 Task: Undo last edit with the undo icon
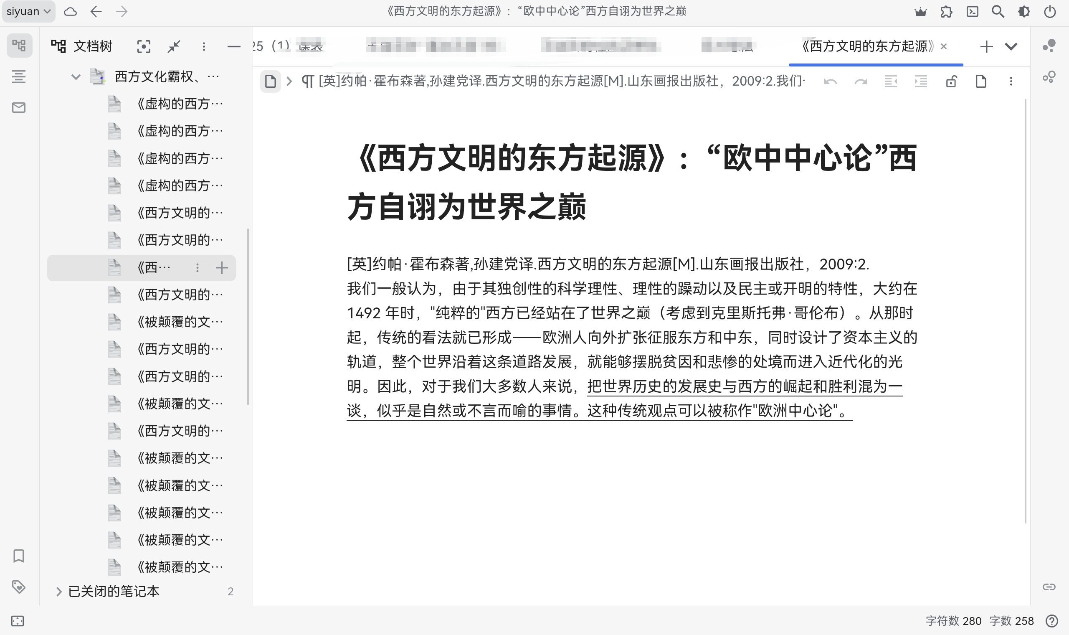(831, 81)
